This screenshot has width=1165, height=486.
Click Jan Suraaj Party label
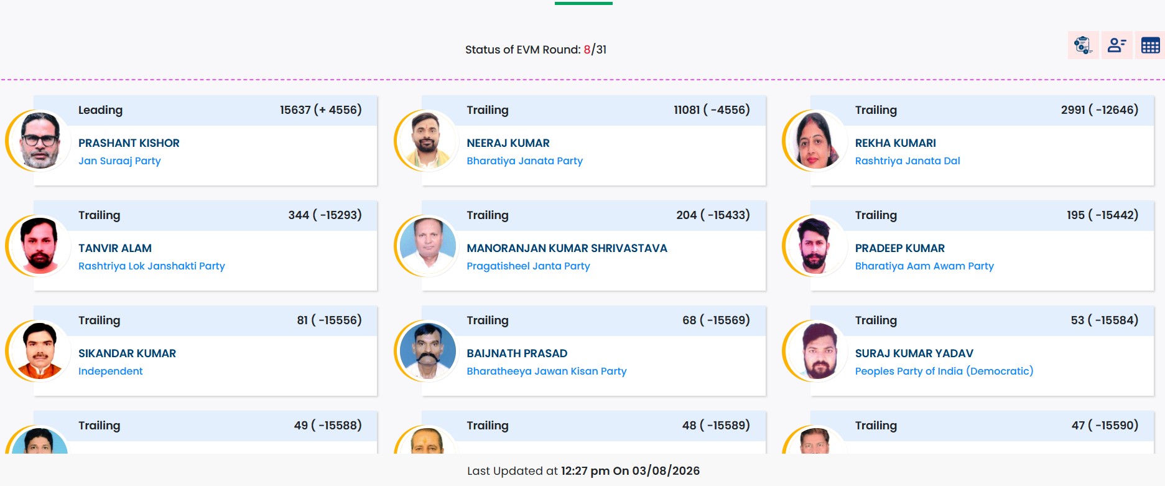pyautogui.click(x=119, y=161)
